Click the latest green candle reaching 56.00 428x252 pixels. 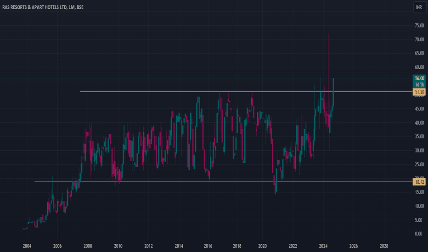[333, 92]
